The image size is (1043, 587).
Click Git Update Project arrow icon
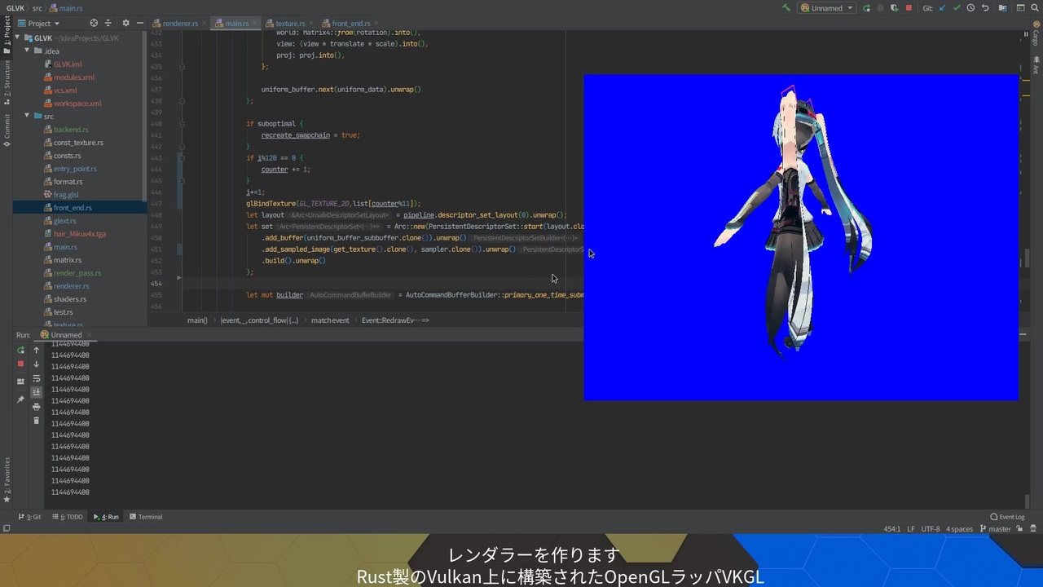pyautogui.click(x=942, y=8)
